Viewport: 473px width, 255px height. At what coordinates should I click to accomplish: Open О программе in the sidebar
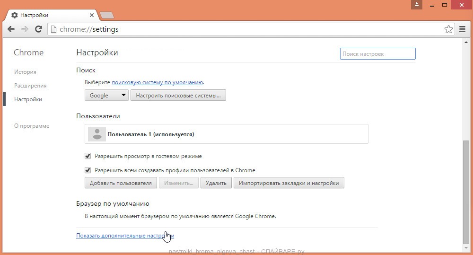(32, 126)
